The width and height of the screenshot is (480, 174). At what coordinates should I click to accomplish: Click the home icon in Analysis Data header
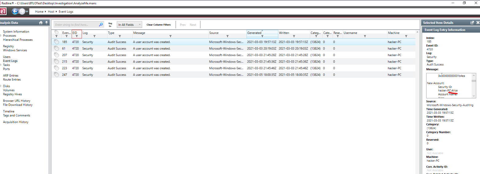point(41,23)
